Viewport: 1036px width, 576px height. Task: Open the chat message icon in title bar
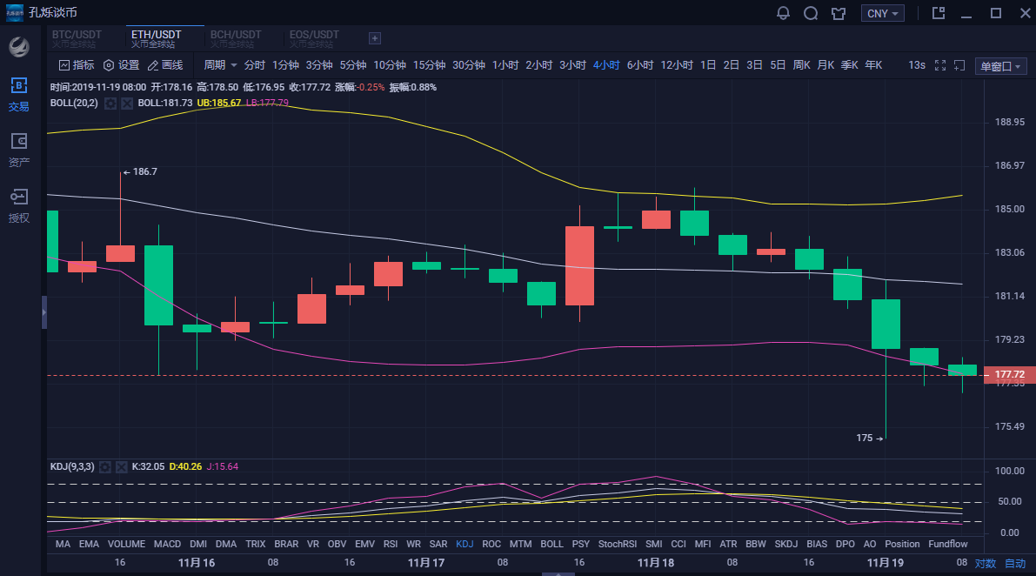(x=811, y=13)
